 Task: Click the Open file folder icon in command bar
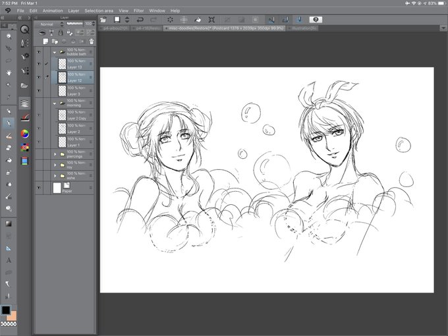103,20
